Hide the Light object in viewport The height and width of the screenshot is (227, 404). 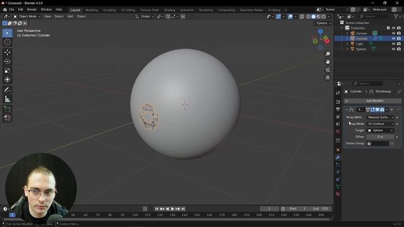click(393, 44)
